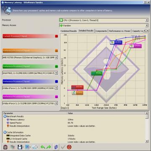151x151 pixels.
Task: Click the results list scroll down arrow
Action: coord(147,141)
